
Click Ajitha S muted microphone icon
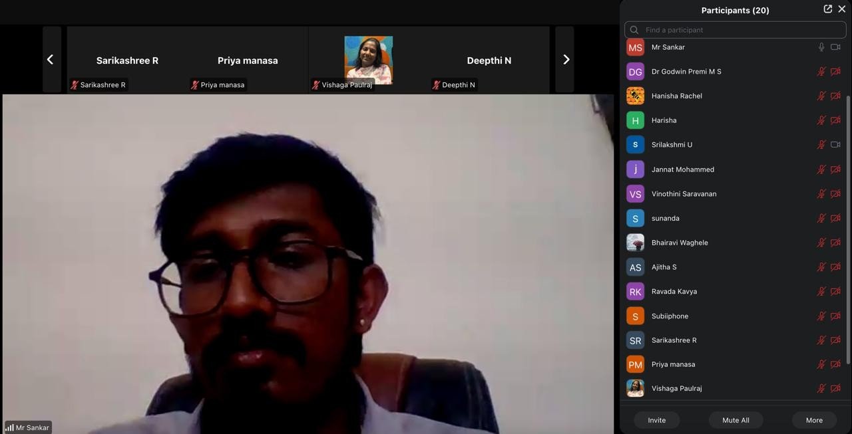[x=821, y=267]
